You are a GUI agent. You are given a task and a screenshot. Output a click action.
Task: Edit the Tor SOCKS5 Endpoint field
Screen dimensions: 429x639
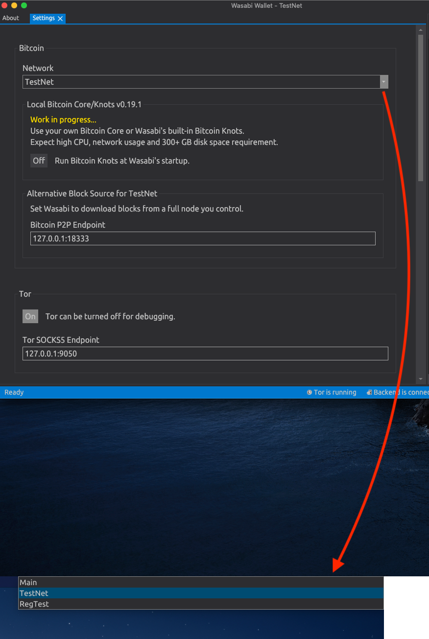coord(205,353)
